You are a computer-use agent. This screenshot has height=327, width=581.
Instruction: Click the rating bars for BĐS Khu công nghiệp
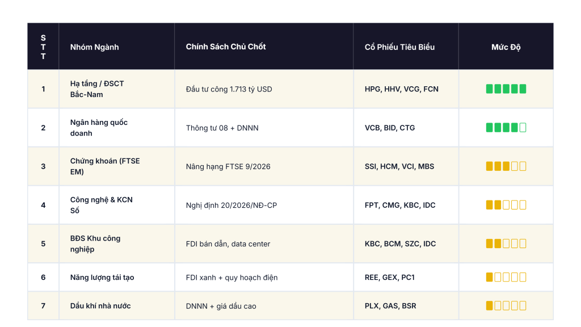(x=506, y=244)
